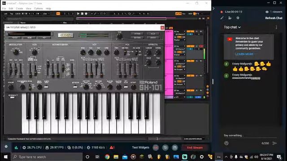Open chat panel gear settings icon
287x161 pixels.
238,18
